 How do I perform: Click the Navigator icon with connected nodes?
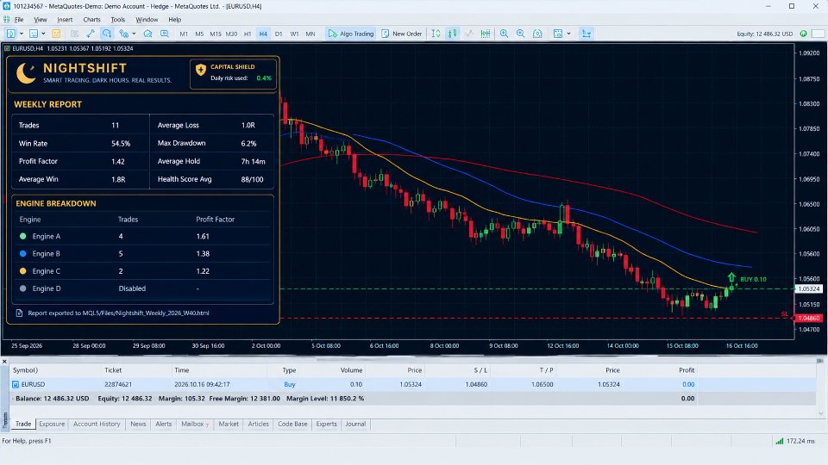coord(91,34)
